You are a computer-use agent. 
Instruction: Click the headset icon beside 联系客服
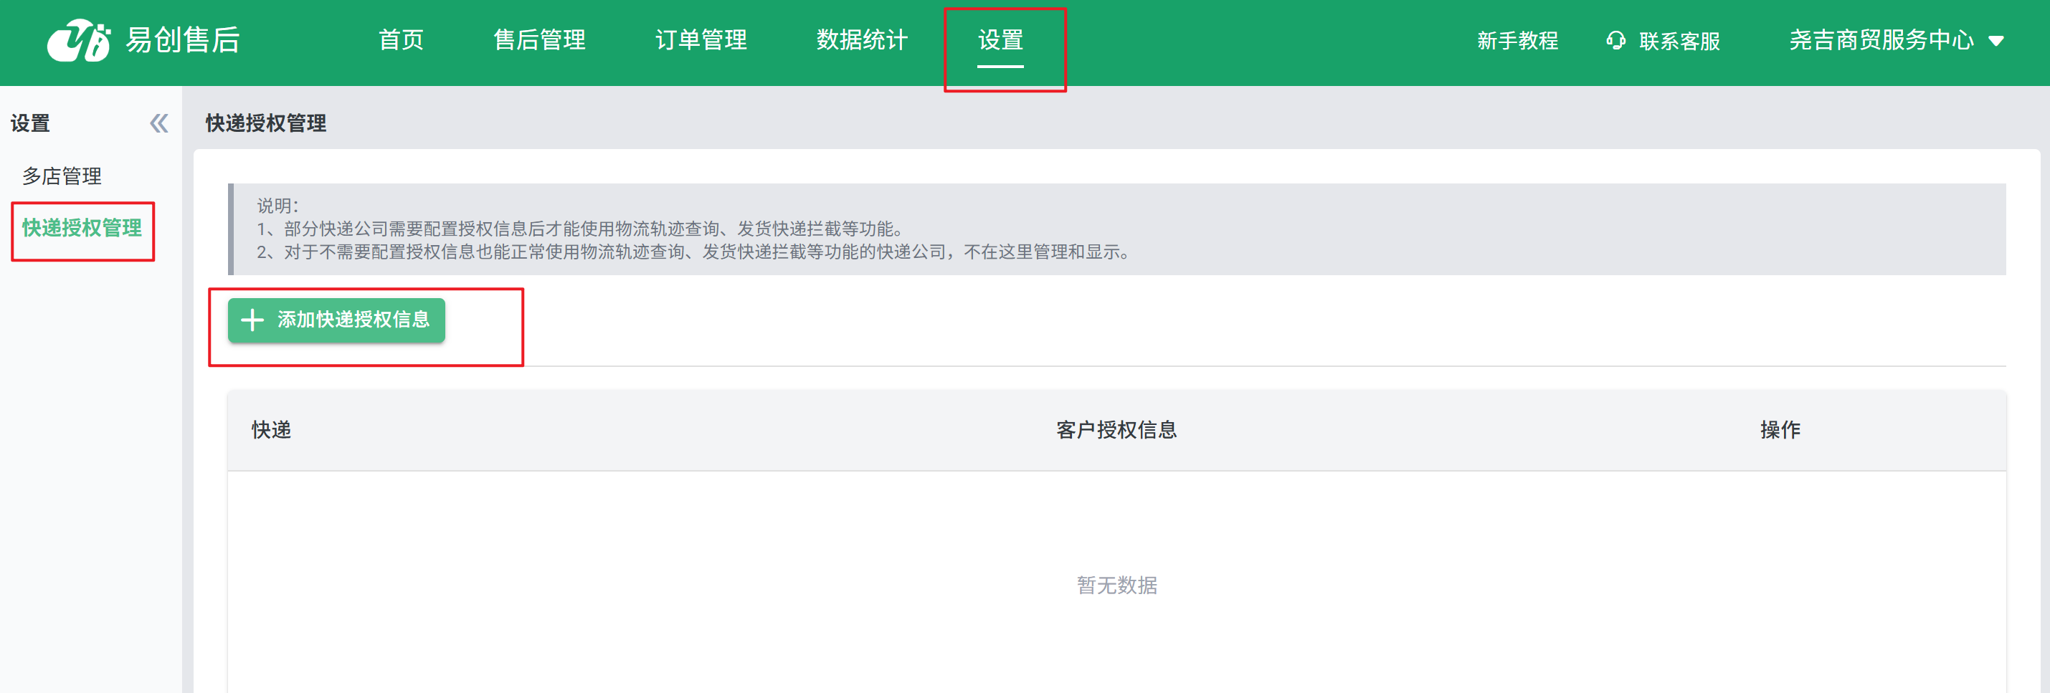click(x=1615, y=41)
